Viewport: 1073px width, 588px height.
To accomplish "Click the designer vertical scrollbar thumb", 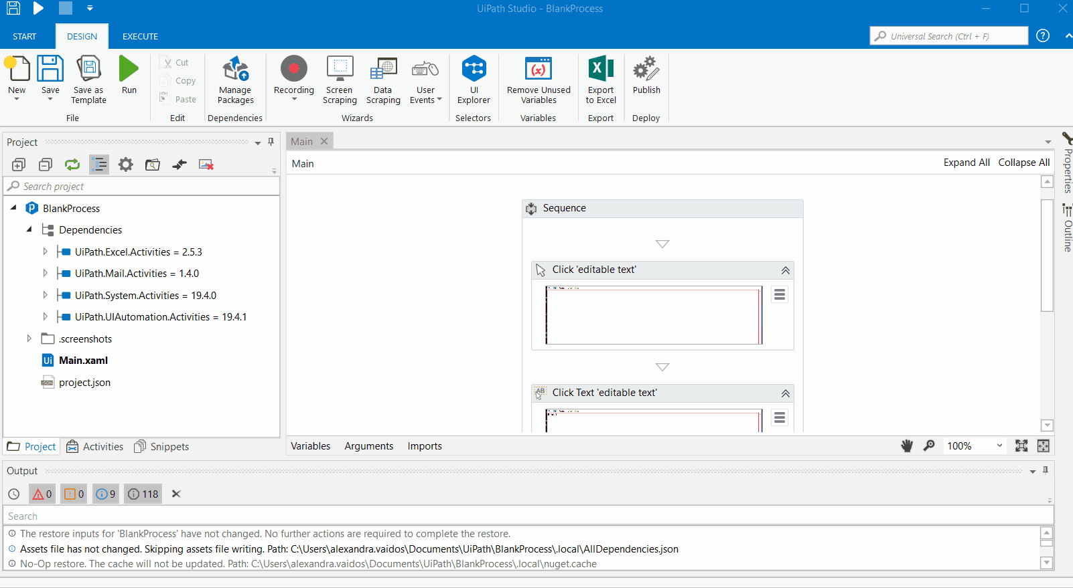I will click(x=1047, y=254).
